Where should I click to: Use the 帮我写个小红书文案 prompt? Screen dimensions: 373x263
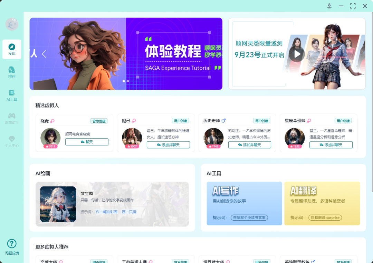(249, 218)
